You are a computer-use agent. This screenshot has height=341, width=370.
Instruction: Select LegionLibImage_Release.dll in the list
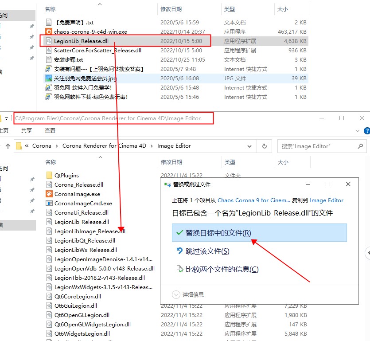(90, 231)
